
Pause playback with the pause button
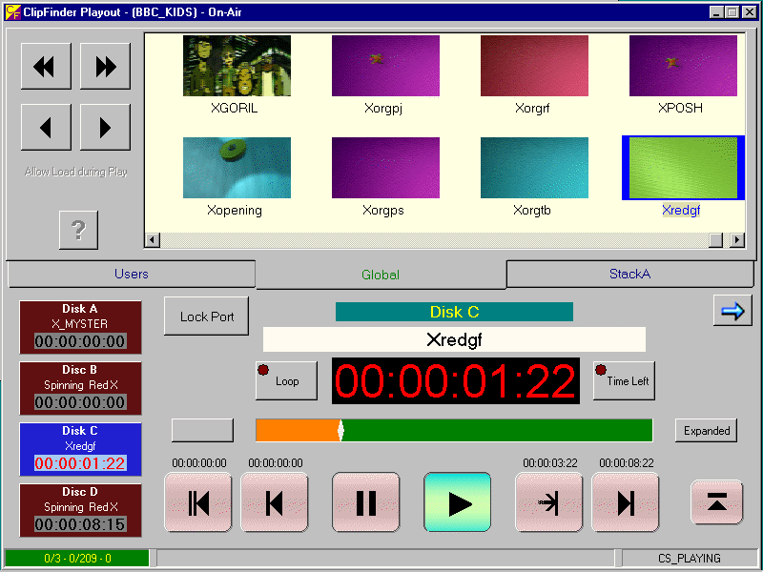[365, 502]
